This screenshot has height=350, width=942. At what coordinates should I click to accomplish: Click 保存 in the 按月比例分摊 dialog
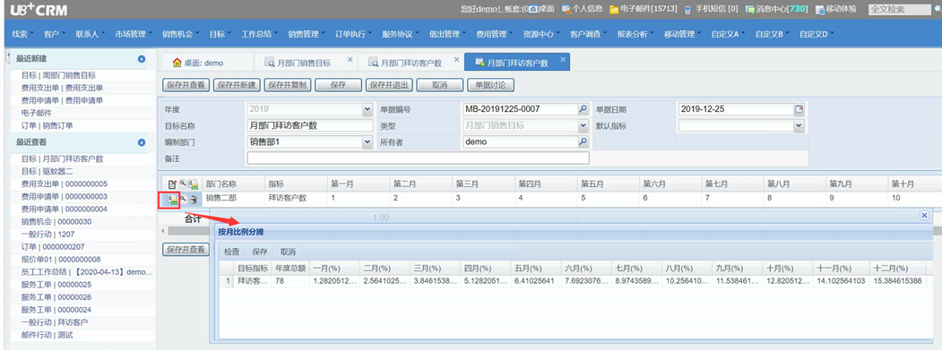click(x=260, y=252)
